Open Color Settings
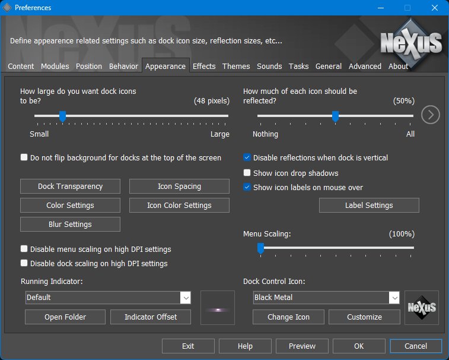The image size is (449, 360). (x=70, y=205)
